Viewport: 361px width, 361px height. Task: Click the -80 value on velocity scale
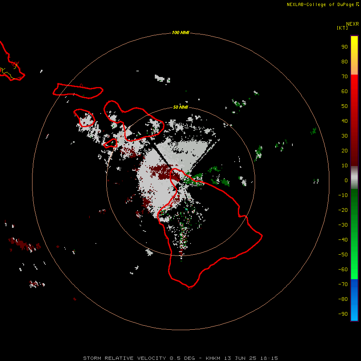pyautogui.click(x=343, y=299)
